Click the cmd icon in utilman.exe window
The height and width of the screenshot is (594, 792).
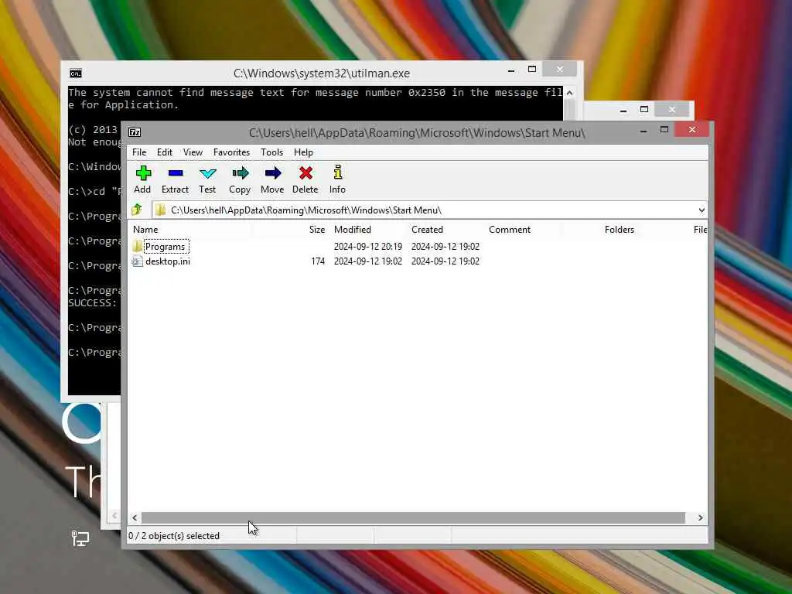[x=75, y=73]
